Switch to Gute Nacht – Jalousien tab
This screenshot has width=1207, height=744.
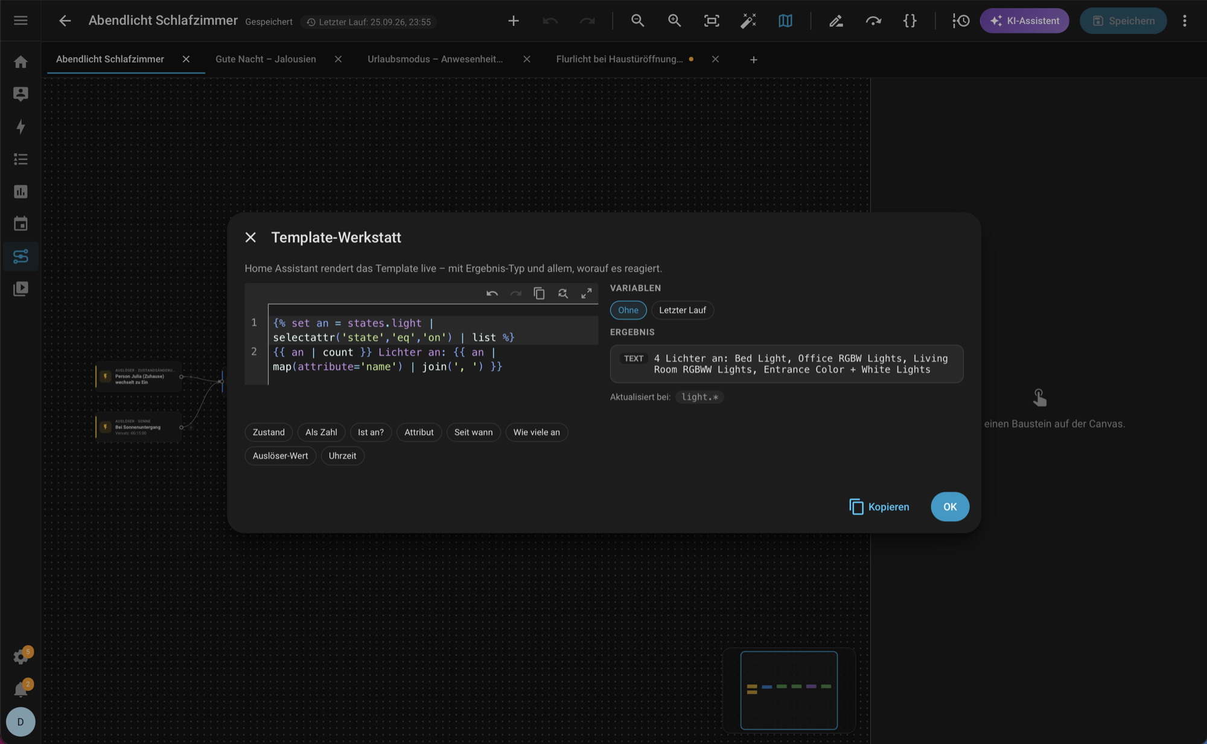point(266,59)
